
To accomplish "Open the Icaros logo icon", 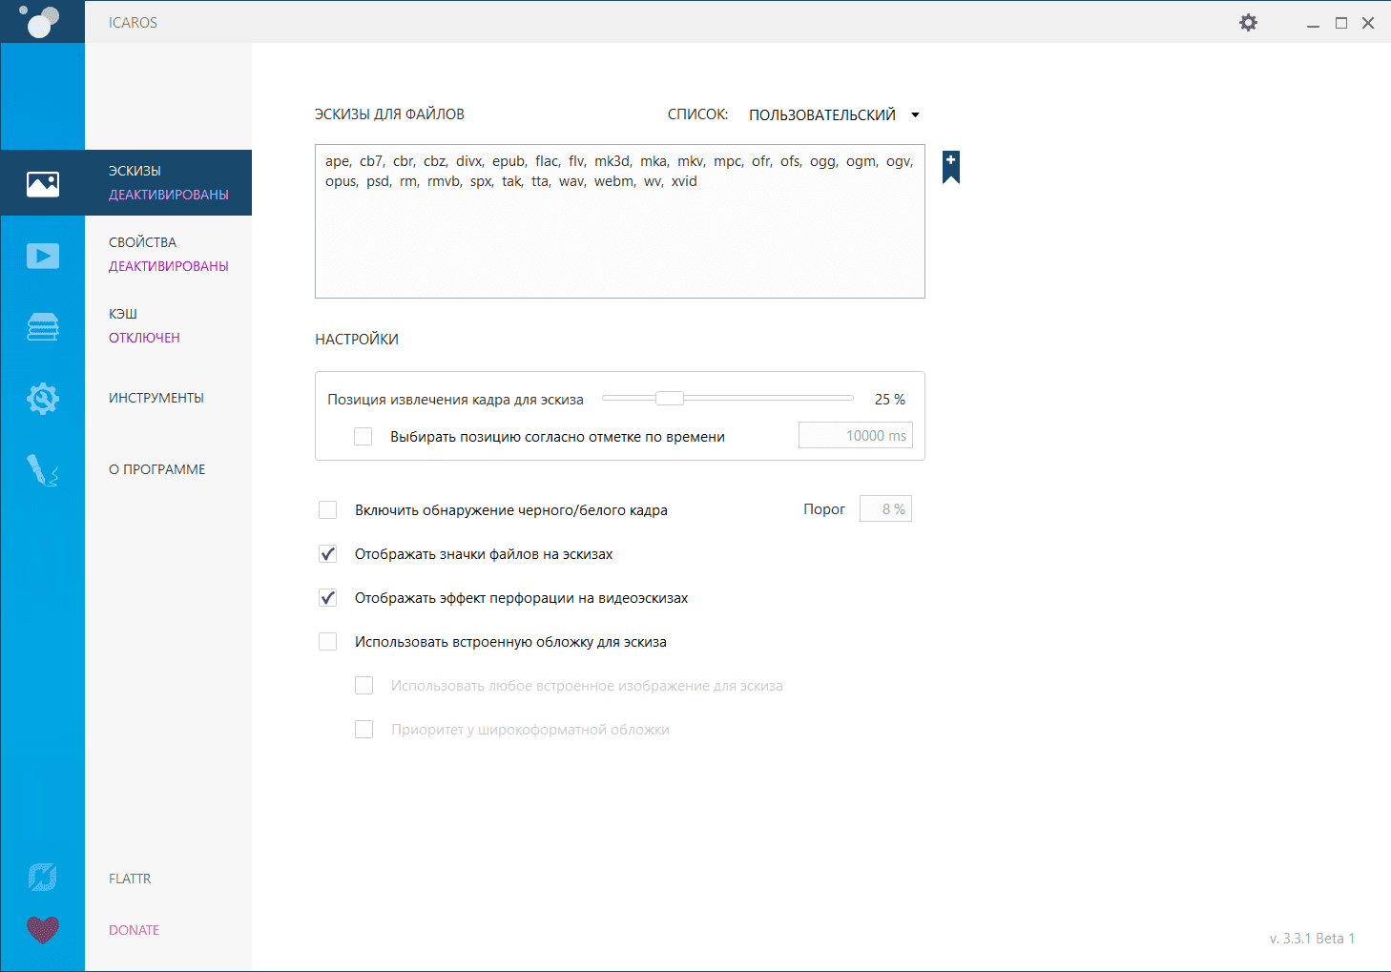I will [x=40, y=21].
